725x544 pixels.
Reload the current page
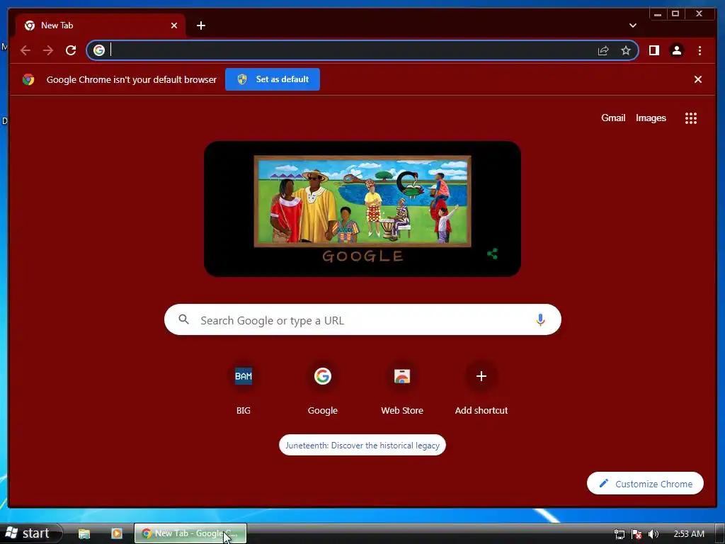(71, 50)
